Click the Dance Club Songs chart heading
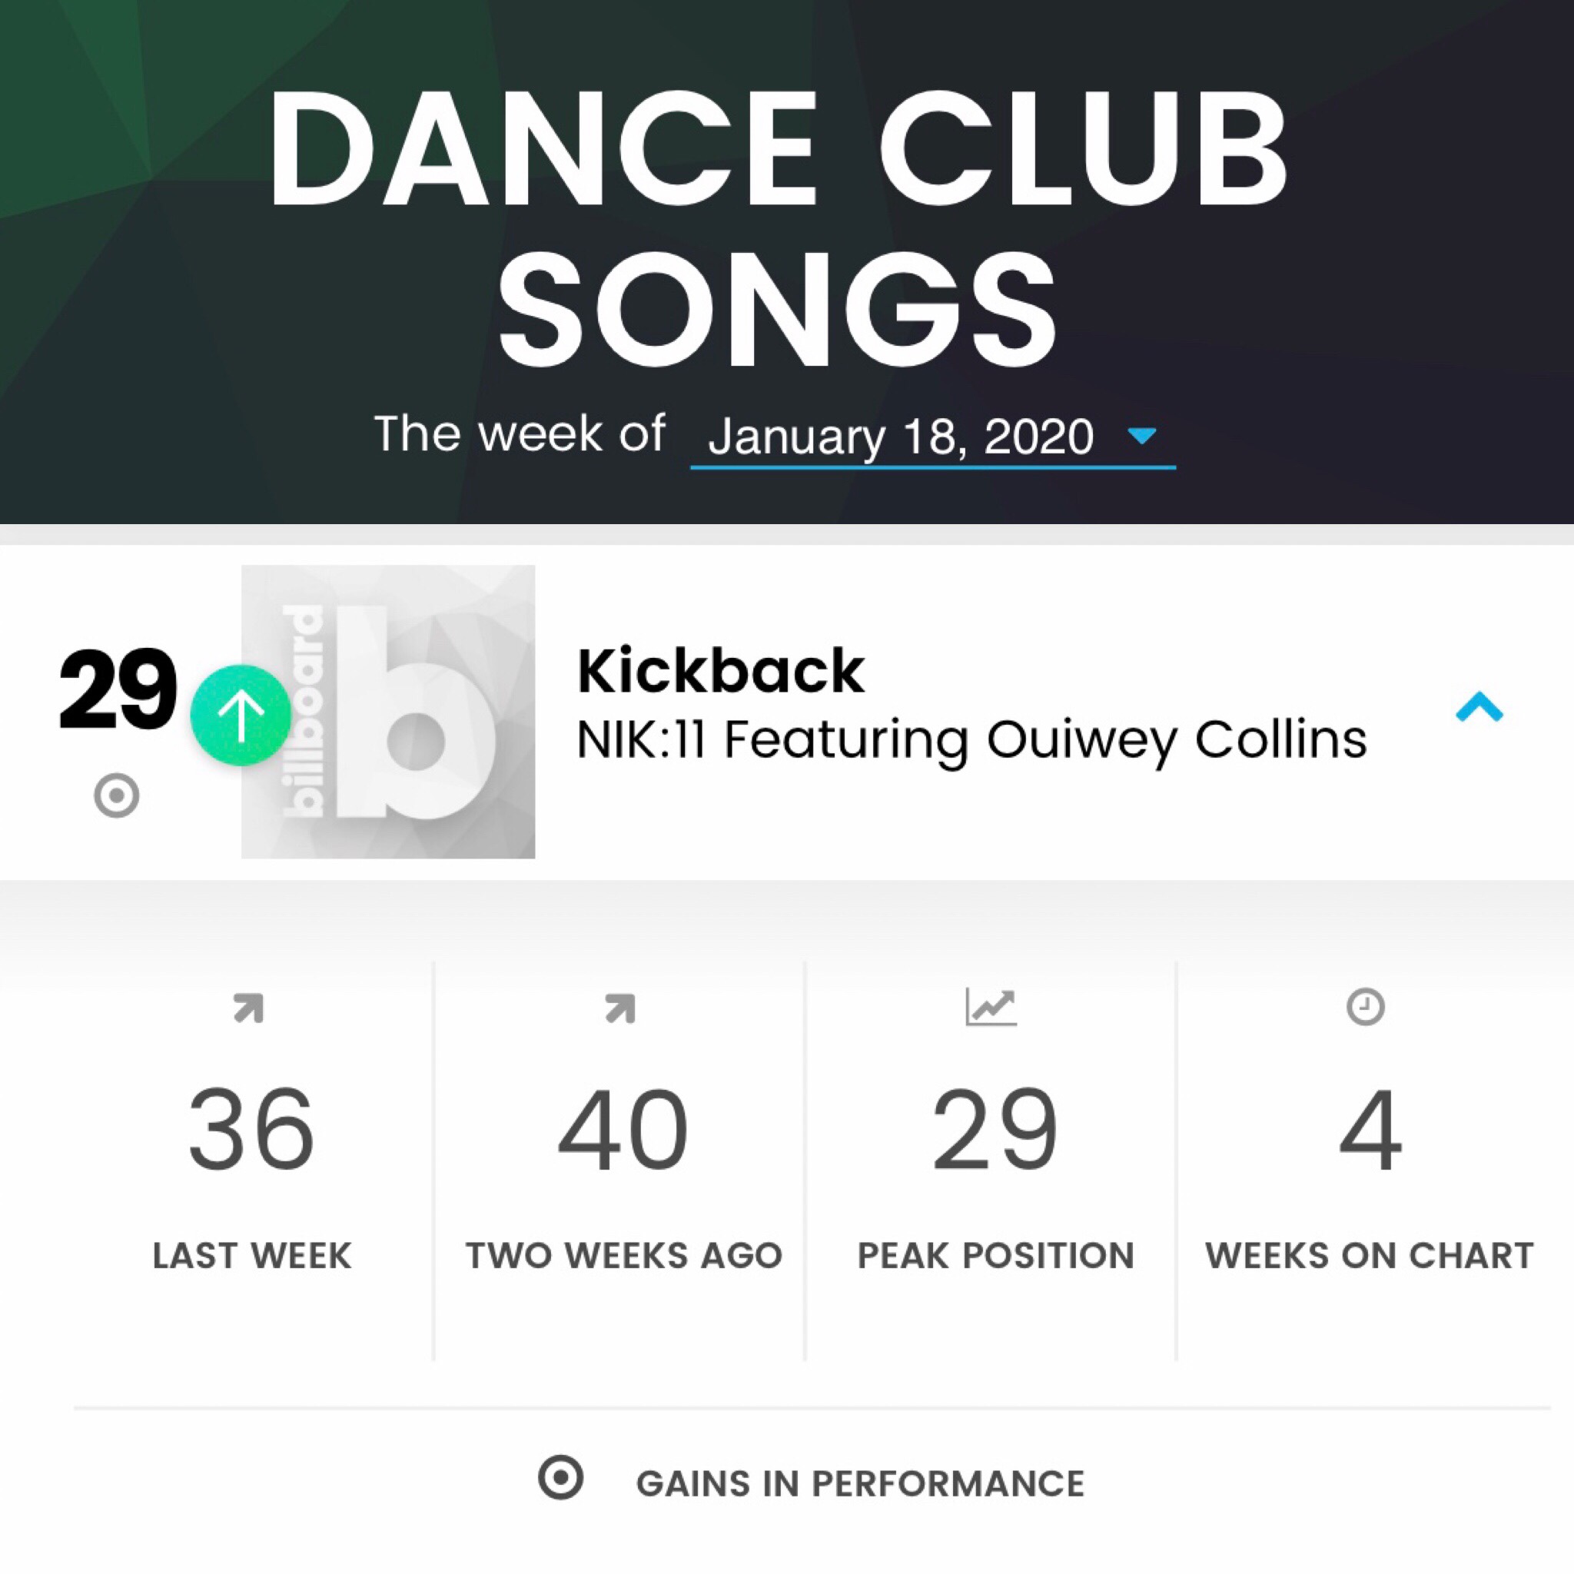The height and width of the screenshot is (1574, 1574). pos(778,231)
